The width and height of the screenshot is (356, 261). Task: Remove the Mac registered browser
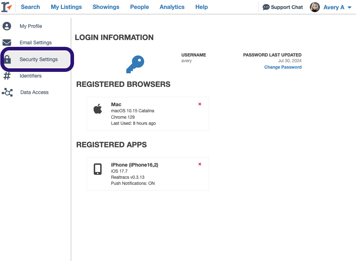click(200, 104)
